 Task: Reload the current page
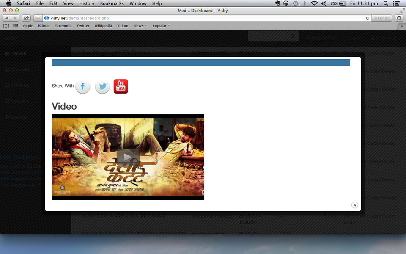click(x=368, y=18)
